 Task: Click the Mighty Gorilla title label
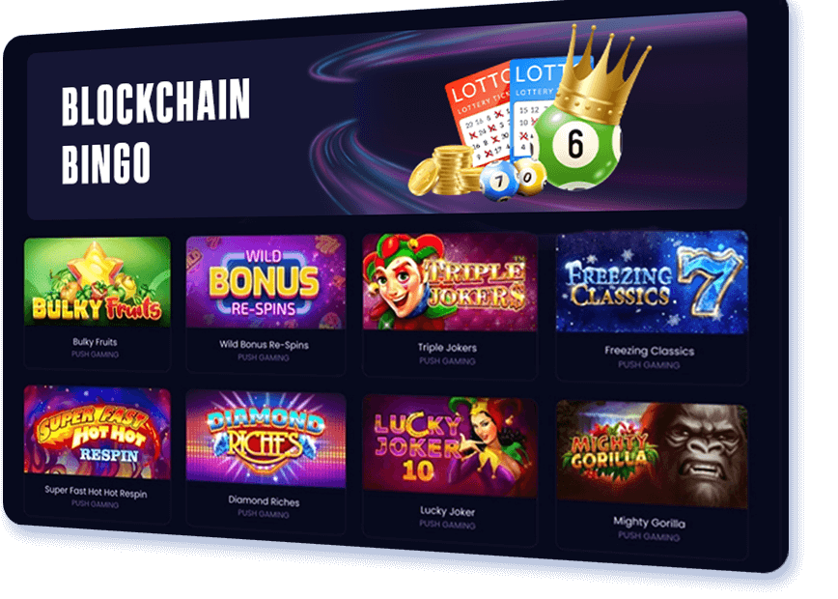[649, 523]
